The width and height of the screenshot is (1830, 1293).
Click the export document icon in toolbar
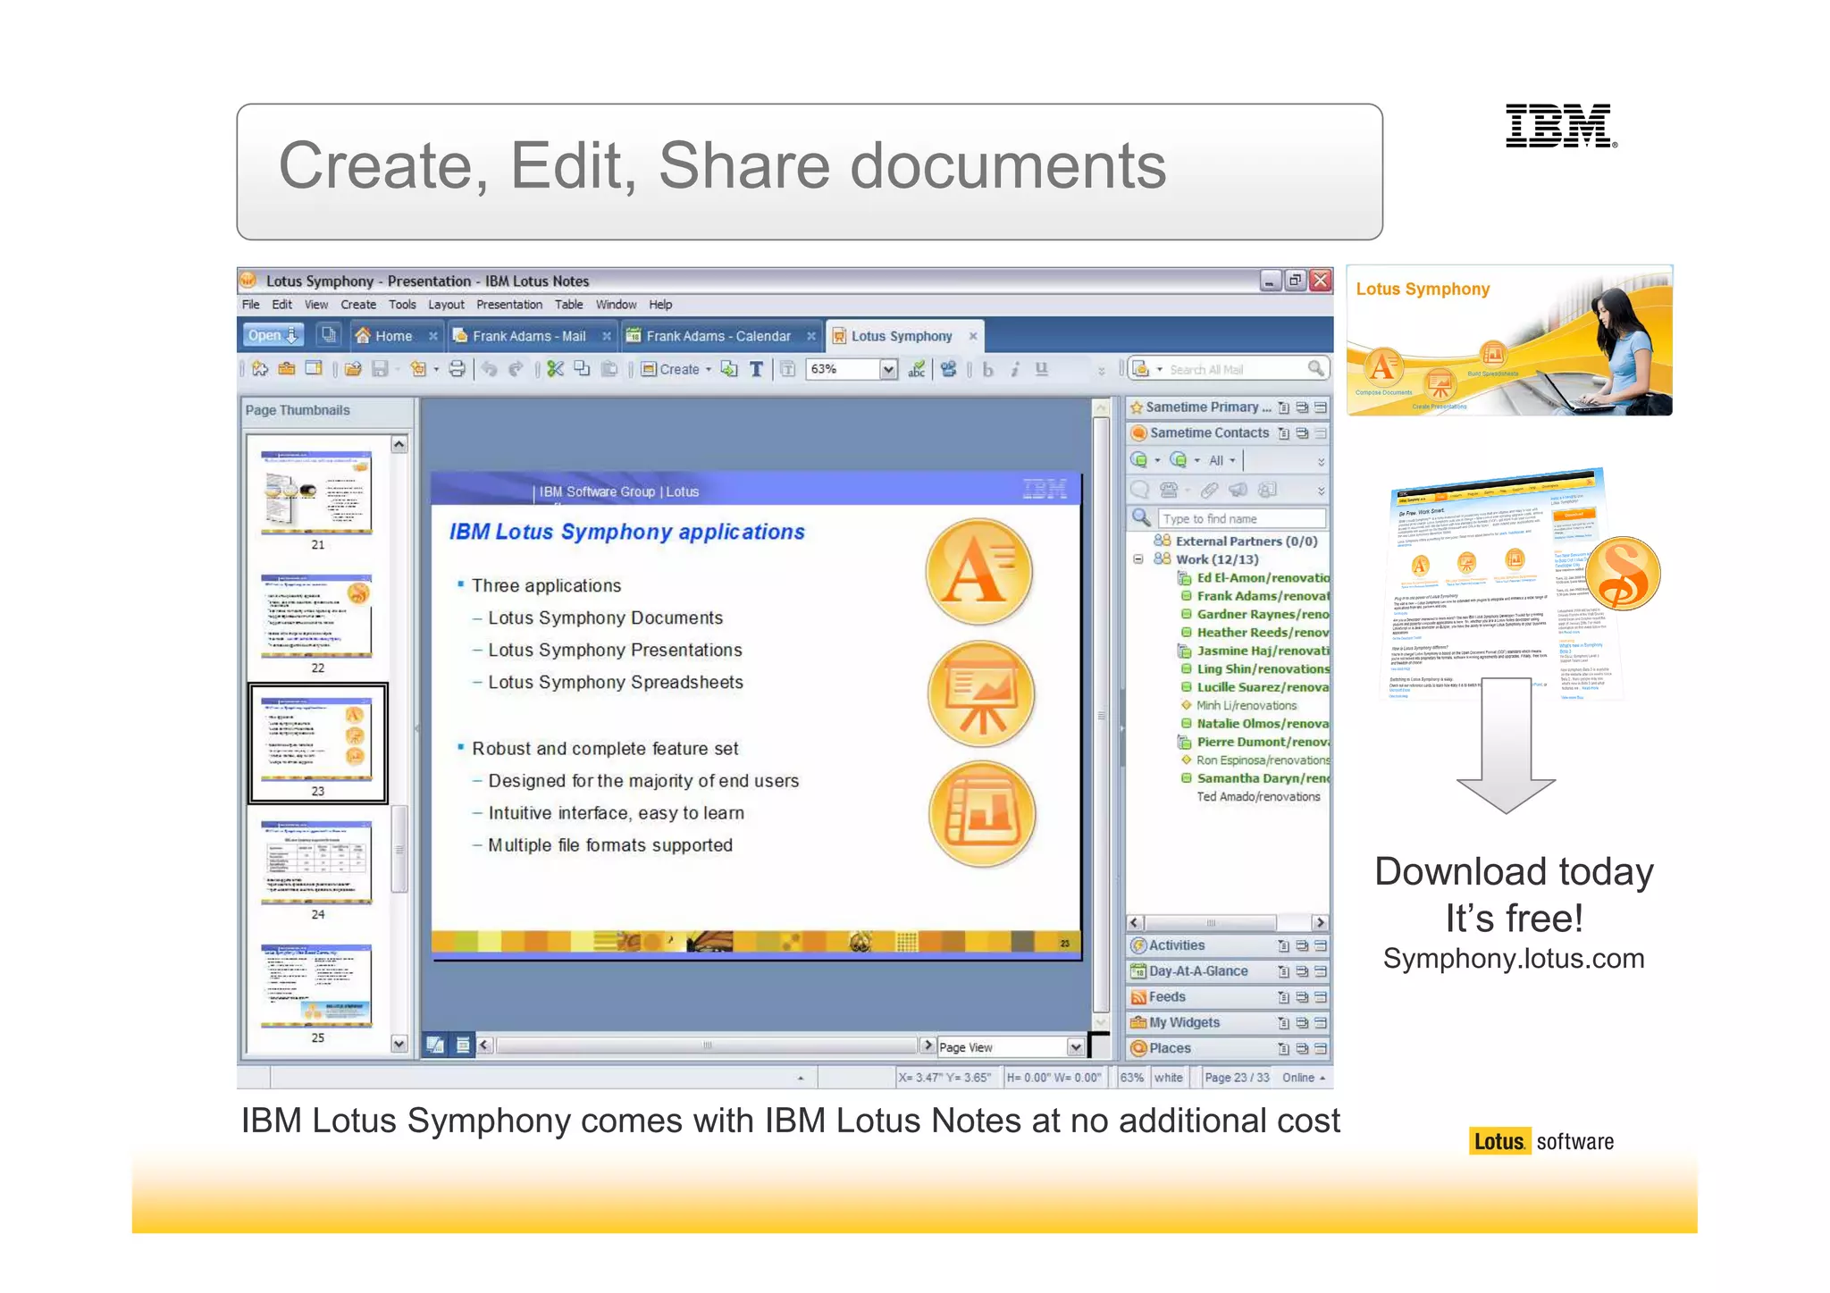[x=417, y=368]
